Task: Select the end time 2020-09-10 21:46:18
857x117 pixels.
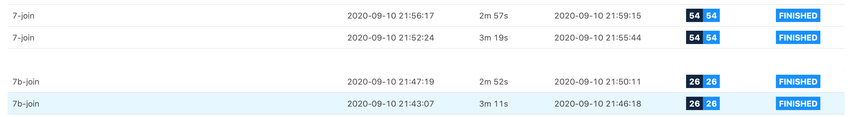Action: coord(597,104)
